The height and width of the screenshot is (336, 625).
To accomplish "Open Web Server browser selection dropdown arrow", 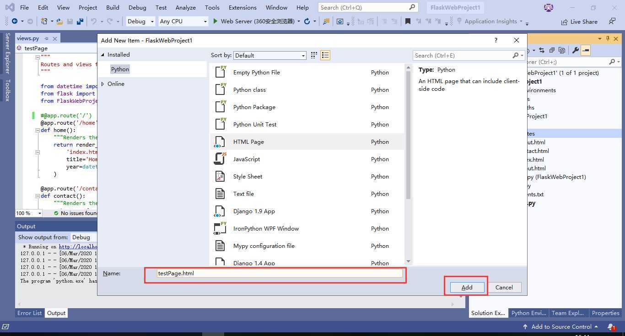I will [x=299, y=21].
